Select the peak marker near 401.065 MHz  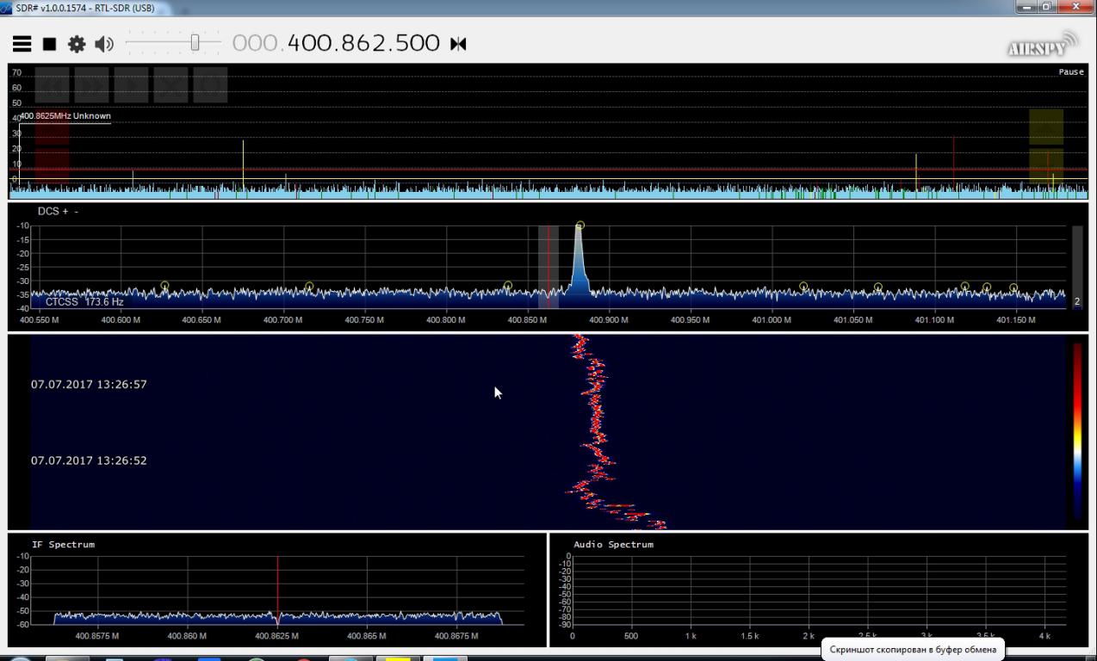click(878, 287)
